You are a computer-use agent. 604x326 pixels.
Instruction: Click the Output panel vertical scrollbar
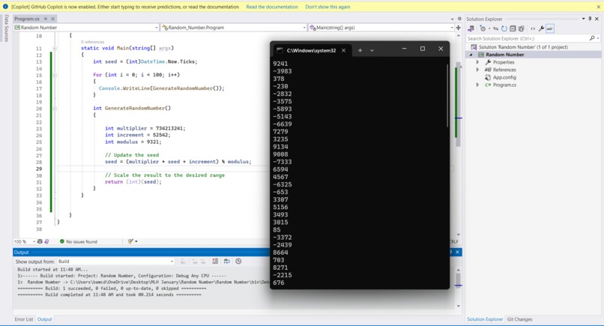(x=458, y=280)
